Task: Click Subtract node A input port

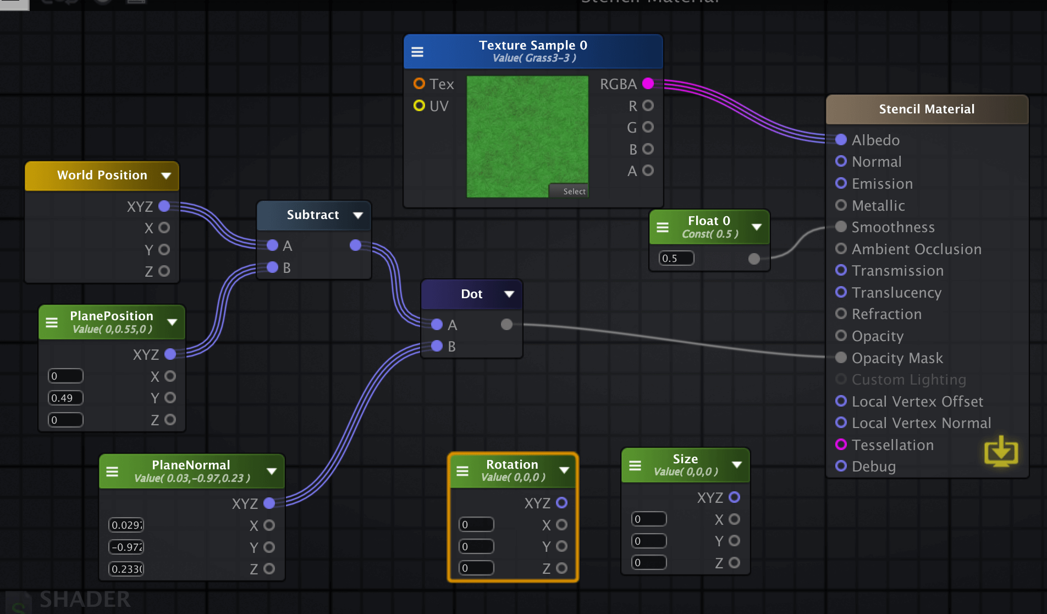Action: [272, 245]
